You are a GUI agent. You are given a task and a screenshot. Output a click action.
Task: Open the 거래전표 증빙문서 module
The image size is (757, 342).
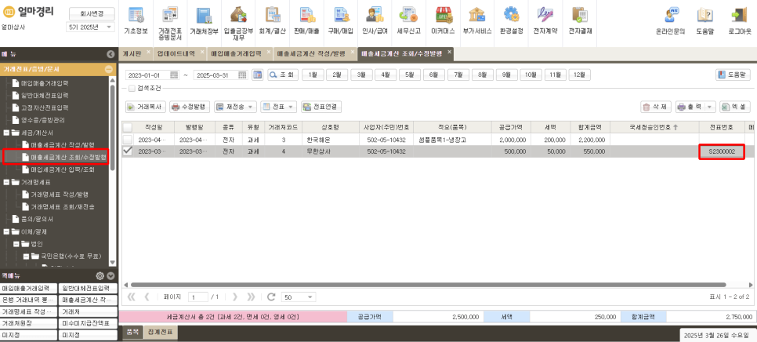click(x=170, y=23)
